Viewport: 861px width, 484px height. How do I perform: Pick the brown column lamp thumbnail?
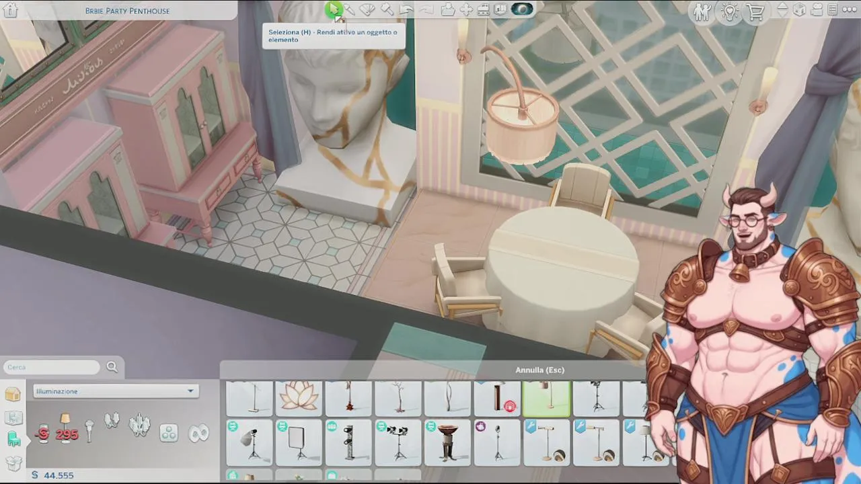pyautogui.click(x=497, y=398)
